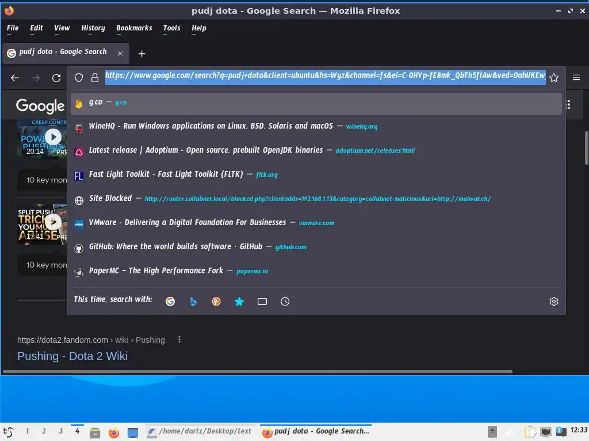Open the removable media eject tray icon
The image size is (589, 441).
[x=492, y=432]
